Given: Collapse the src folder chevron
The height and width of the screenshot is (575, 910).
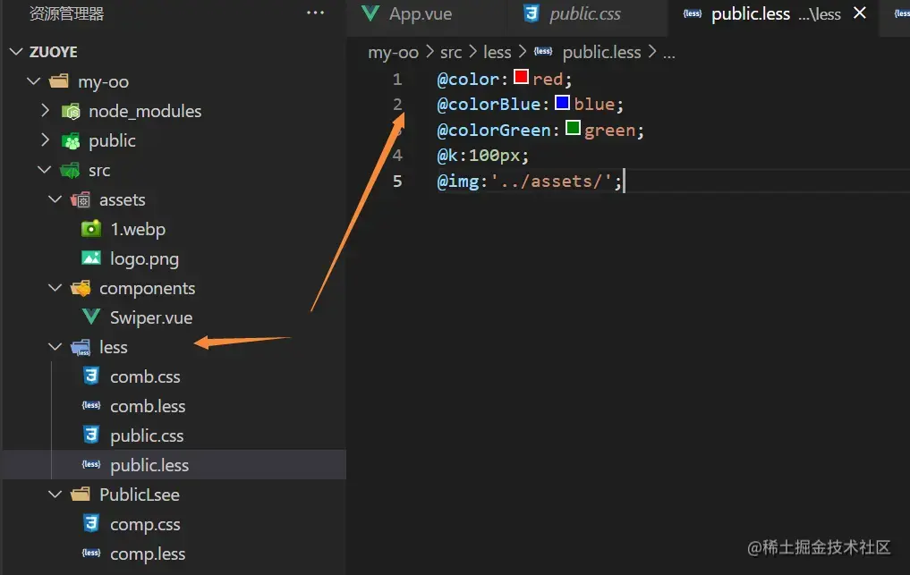Looking at the screenshot, I should tap(44, 169).
